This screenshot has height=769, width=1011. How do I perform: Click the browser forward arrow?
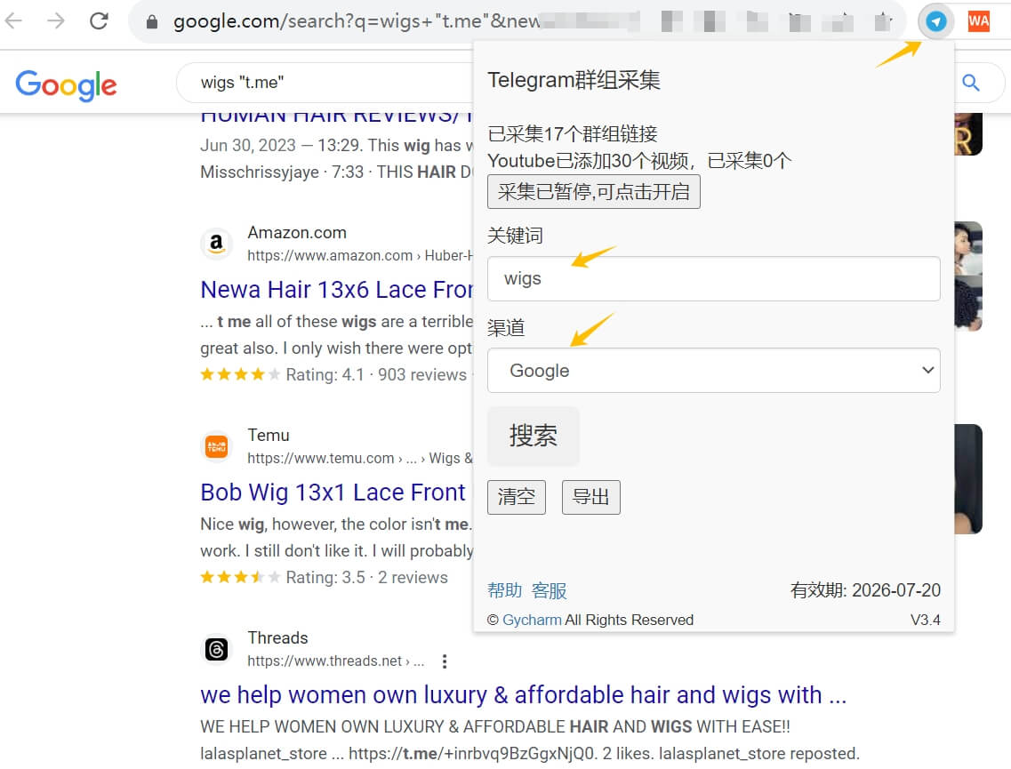pos(56,21)
